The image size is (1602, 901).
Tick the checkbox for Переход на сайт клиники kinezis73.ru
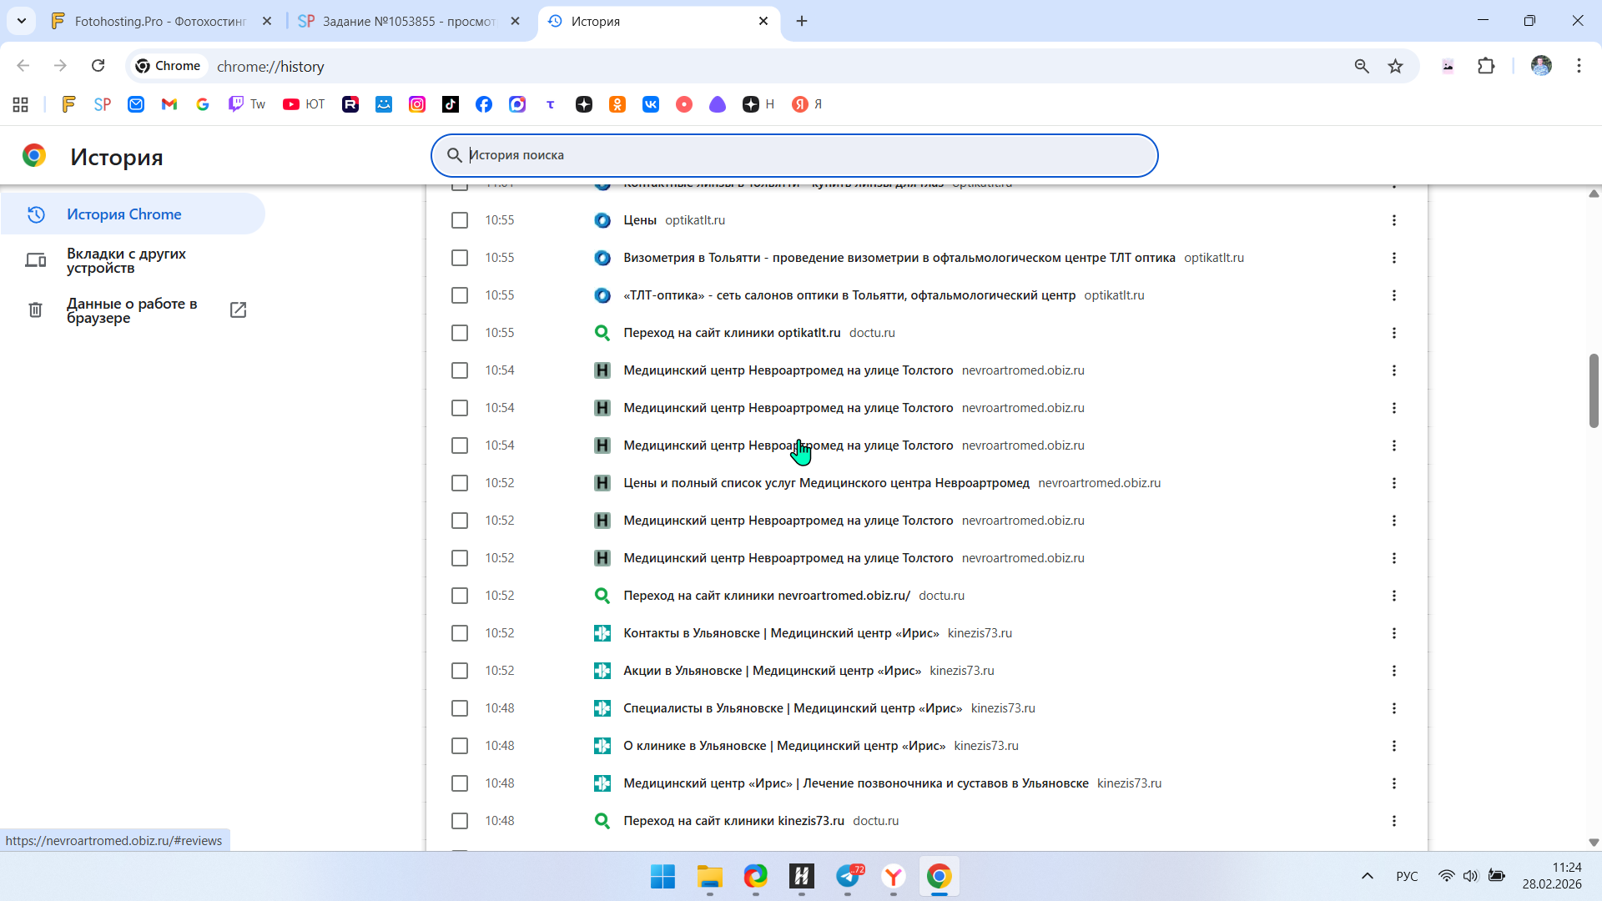click(x=460, y=821)
